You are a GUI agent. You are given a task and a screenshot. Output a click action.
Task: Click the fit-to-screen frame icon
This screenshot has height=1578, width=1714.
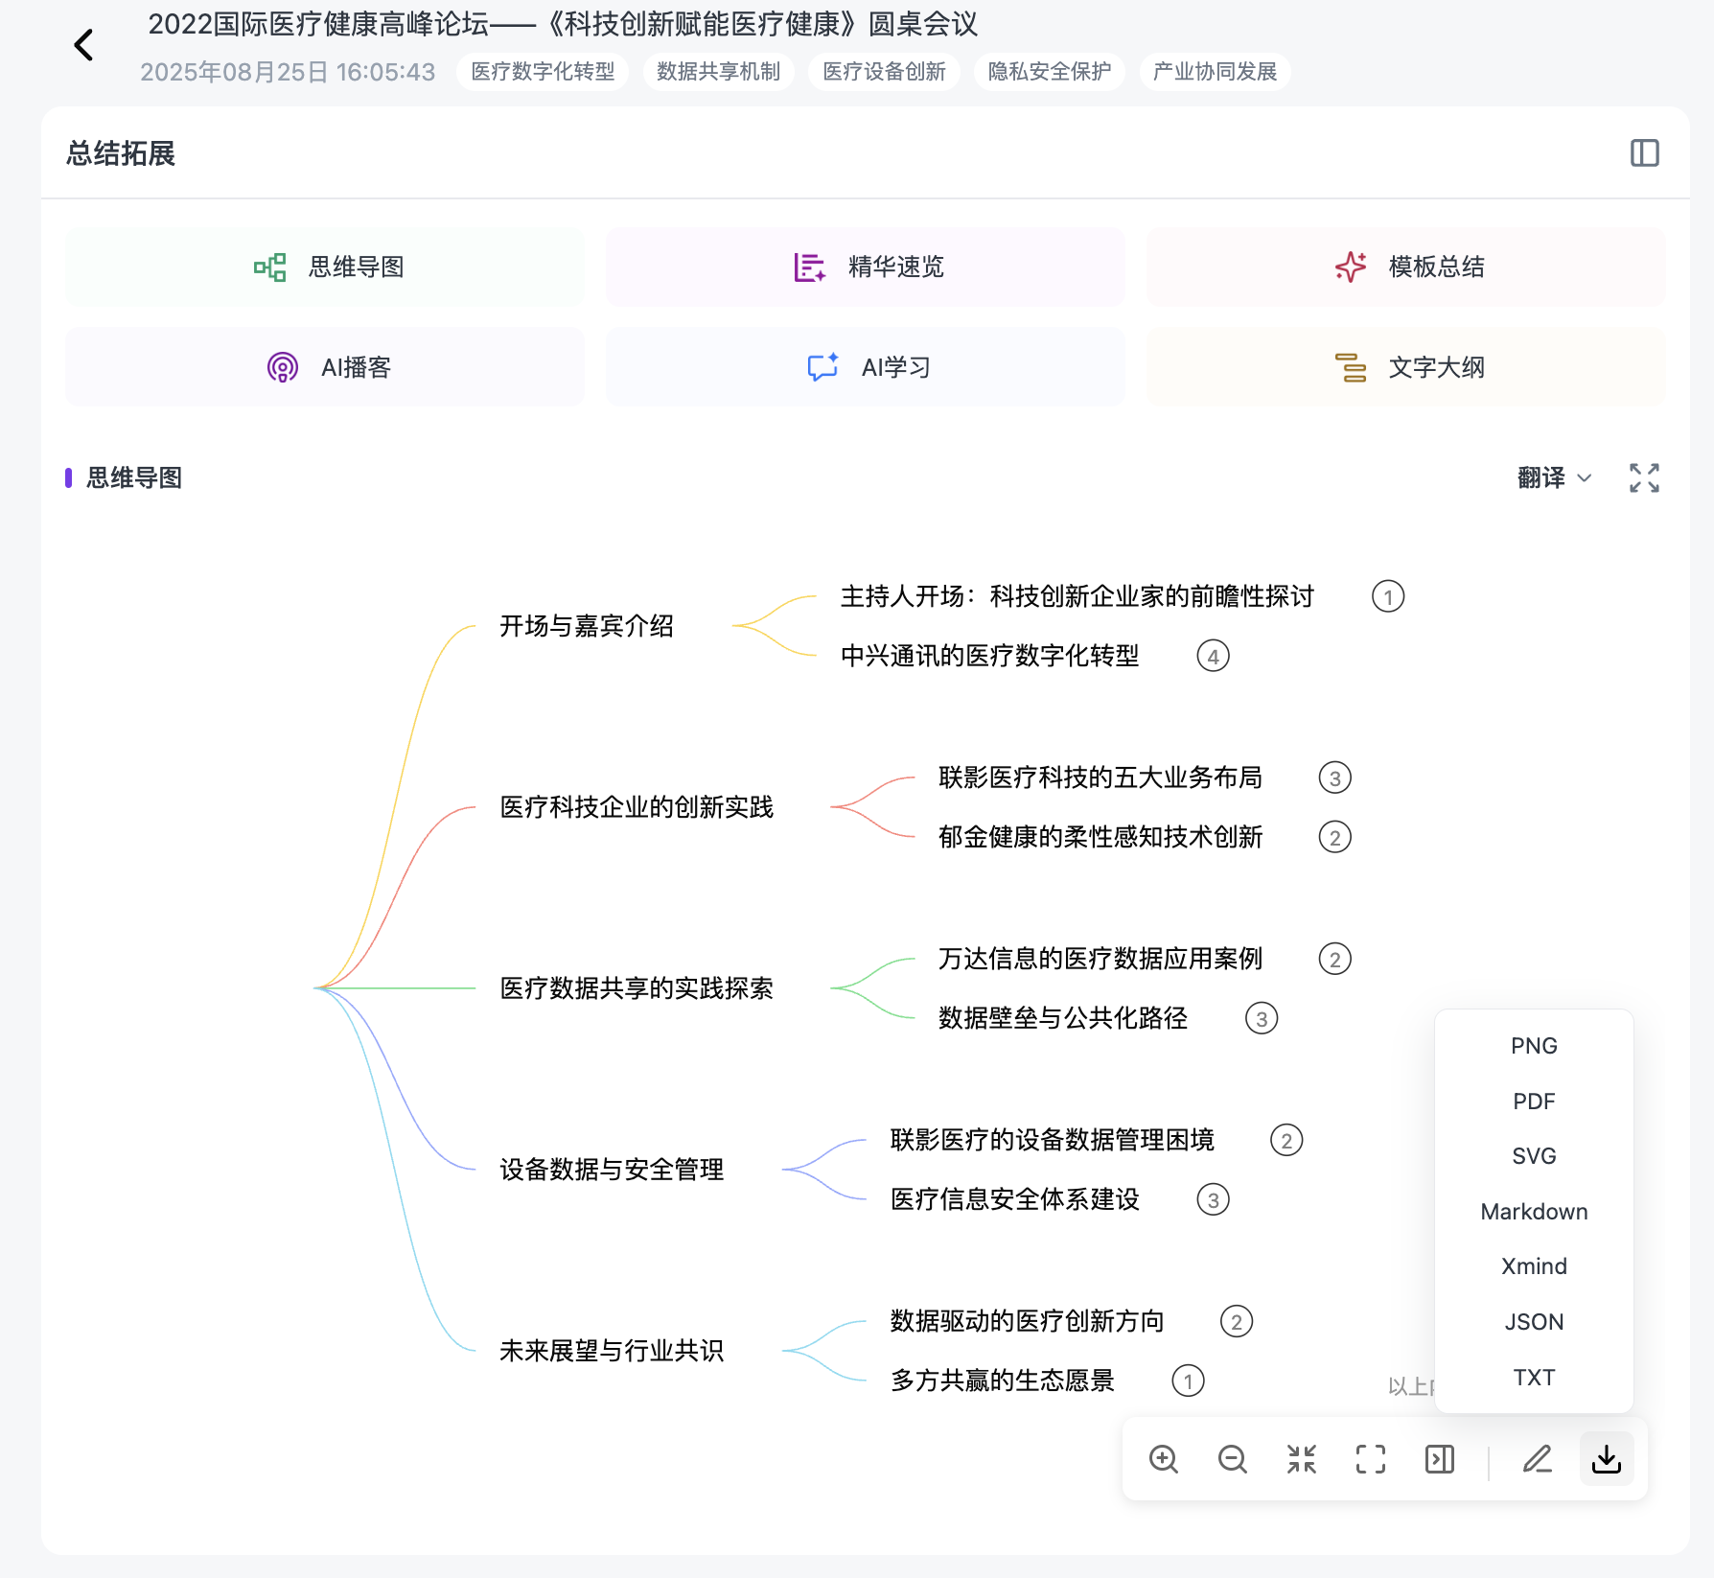click(1371, 1459)
